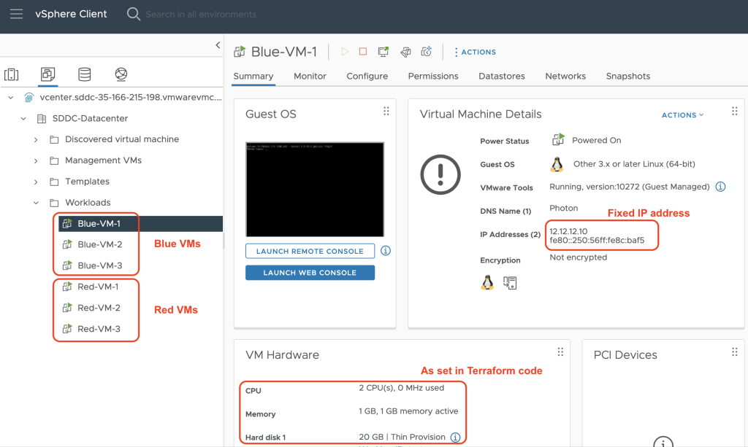Click the Power On play icon

[345, 52]
